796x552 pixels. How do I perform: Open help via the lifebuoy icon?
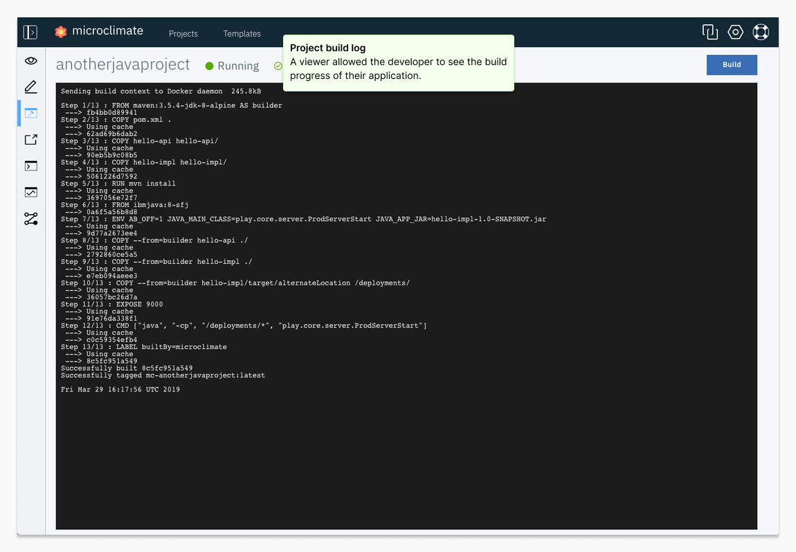pyautogui.click(x=761, y=32)
